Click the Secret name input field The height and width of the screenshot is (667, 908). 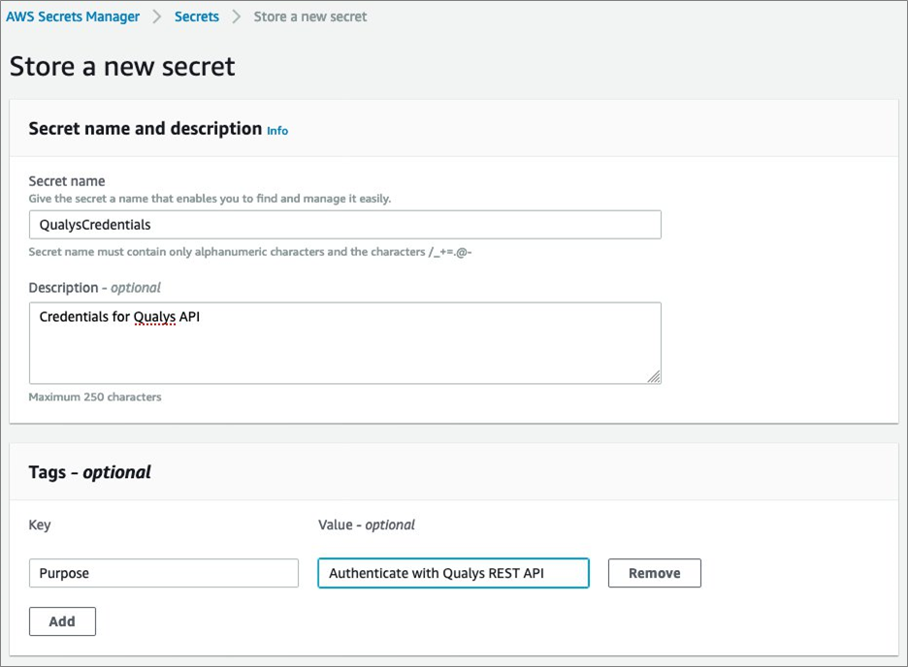tap(345, 225)
